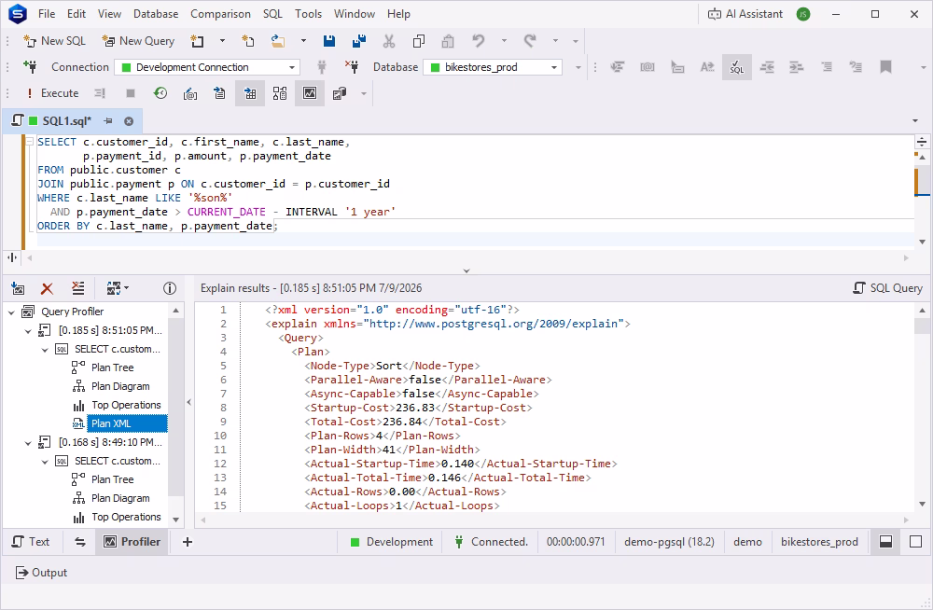Click the execution history clock icon
Screen dimensions: 933x610
pyautogui.click(x=160, y=93)
